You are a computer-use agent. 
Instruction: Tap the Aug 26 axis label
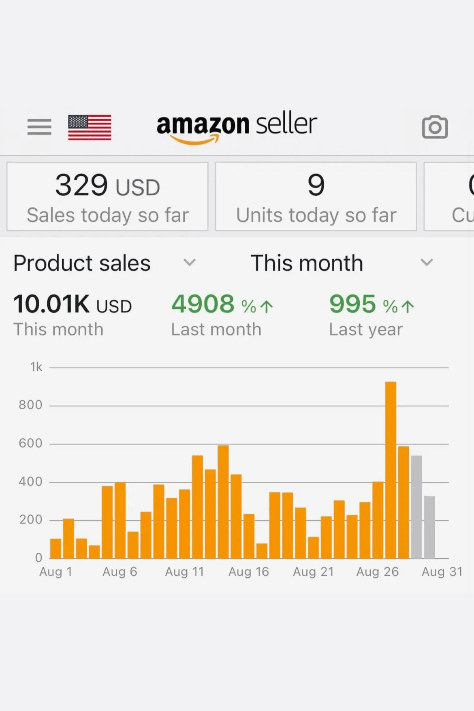click(377, 572)
